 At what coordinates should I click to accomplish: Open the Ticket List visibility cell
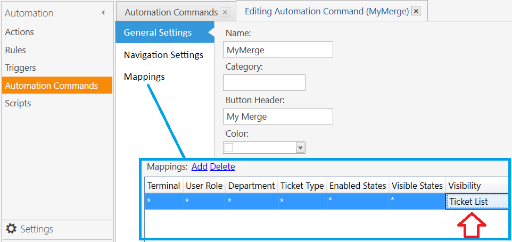pos(477,201)
